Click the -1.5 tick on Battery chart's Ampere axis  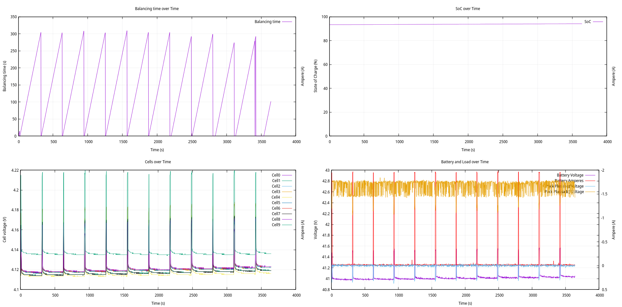coord(604,194)
